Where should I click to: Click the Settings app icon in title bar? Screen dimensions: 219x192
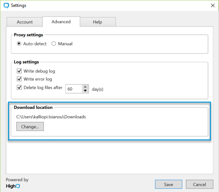coord(6,5)
